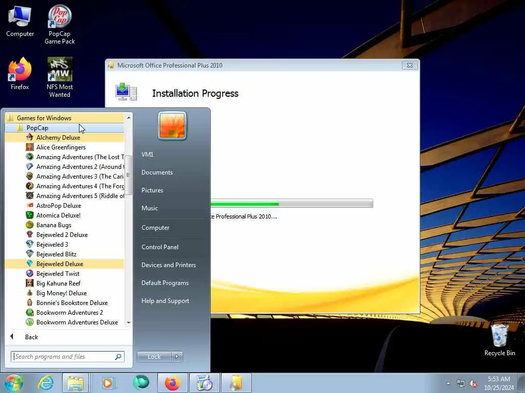Open NFS Most Wanted desktop shortcut
Screen dimensions: 525x393
pyautogui.click(x=59, y=78)
